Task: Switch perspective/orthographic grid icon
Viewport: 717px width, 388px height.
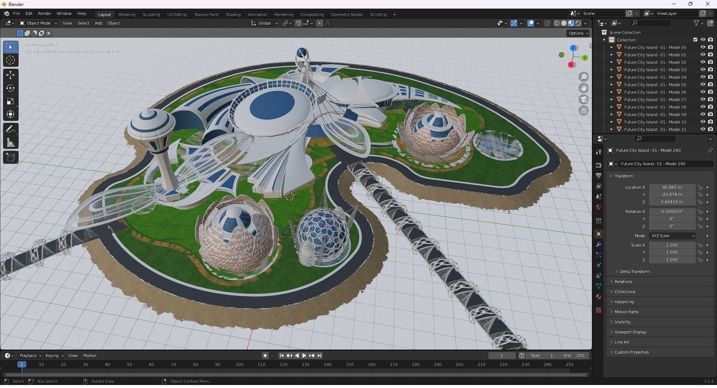Action: (x=583, y=110)
